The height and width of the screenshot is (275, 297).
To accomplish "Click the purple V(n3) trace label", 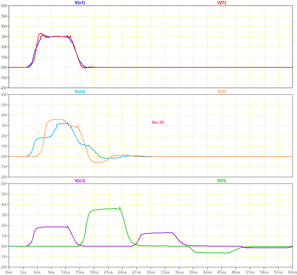I will (x=79, y=181).
